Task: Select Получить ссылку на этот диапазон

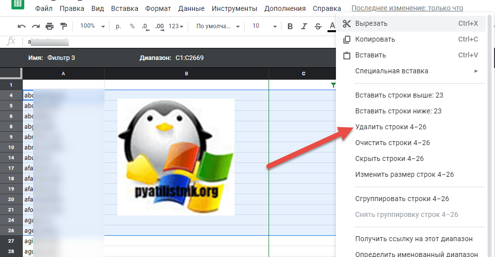Action: (x=414, y=239)
